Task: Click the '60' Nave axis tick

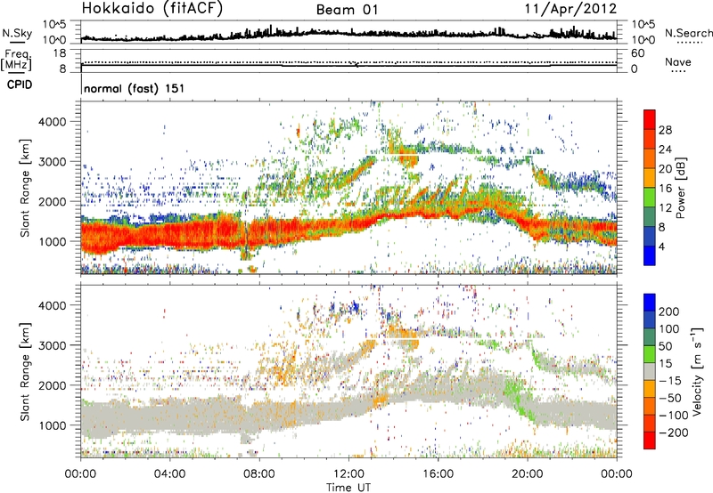Action: [x=637, y=53]
